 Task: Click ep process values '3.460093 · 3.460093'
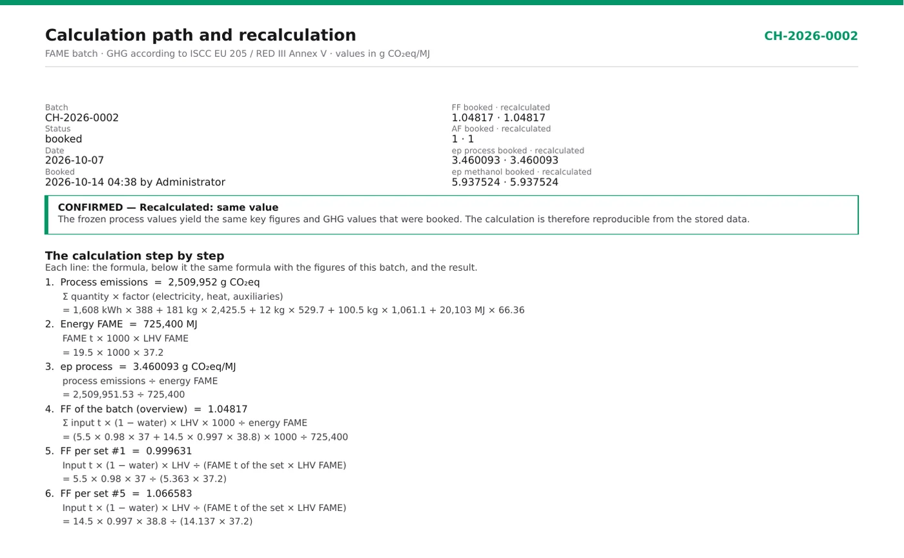pos(505,161)
